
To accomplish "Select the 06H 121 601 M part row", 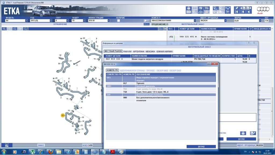I will tap(219, 38).
